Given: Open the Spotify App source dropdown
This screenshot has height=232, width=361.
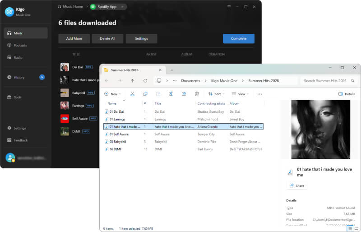Looking at the screenshot, I should click(x=108, y=7).
